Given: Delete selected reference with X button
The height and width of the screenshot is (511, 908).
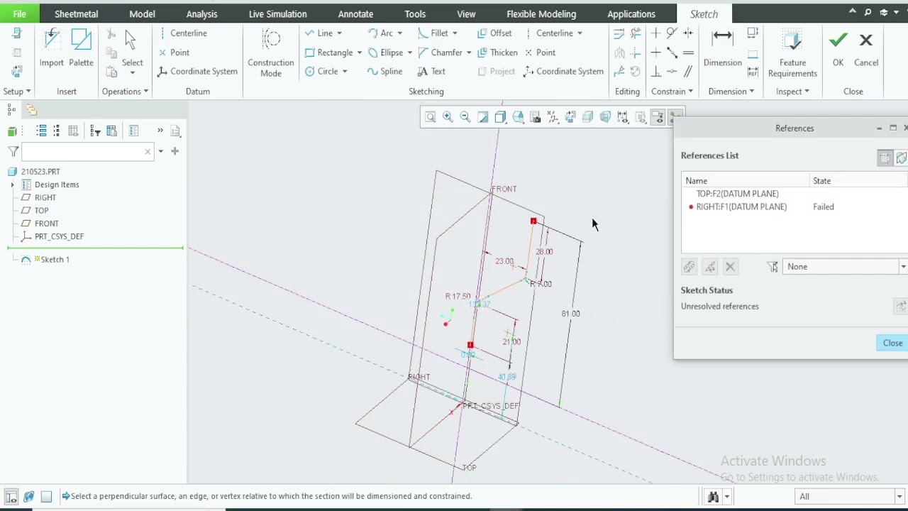Looking at the screenshot, I should click(x=730, y=267).
